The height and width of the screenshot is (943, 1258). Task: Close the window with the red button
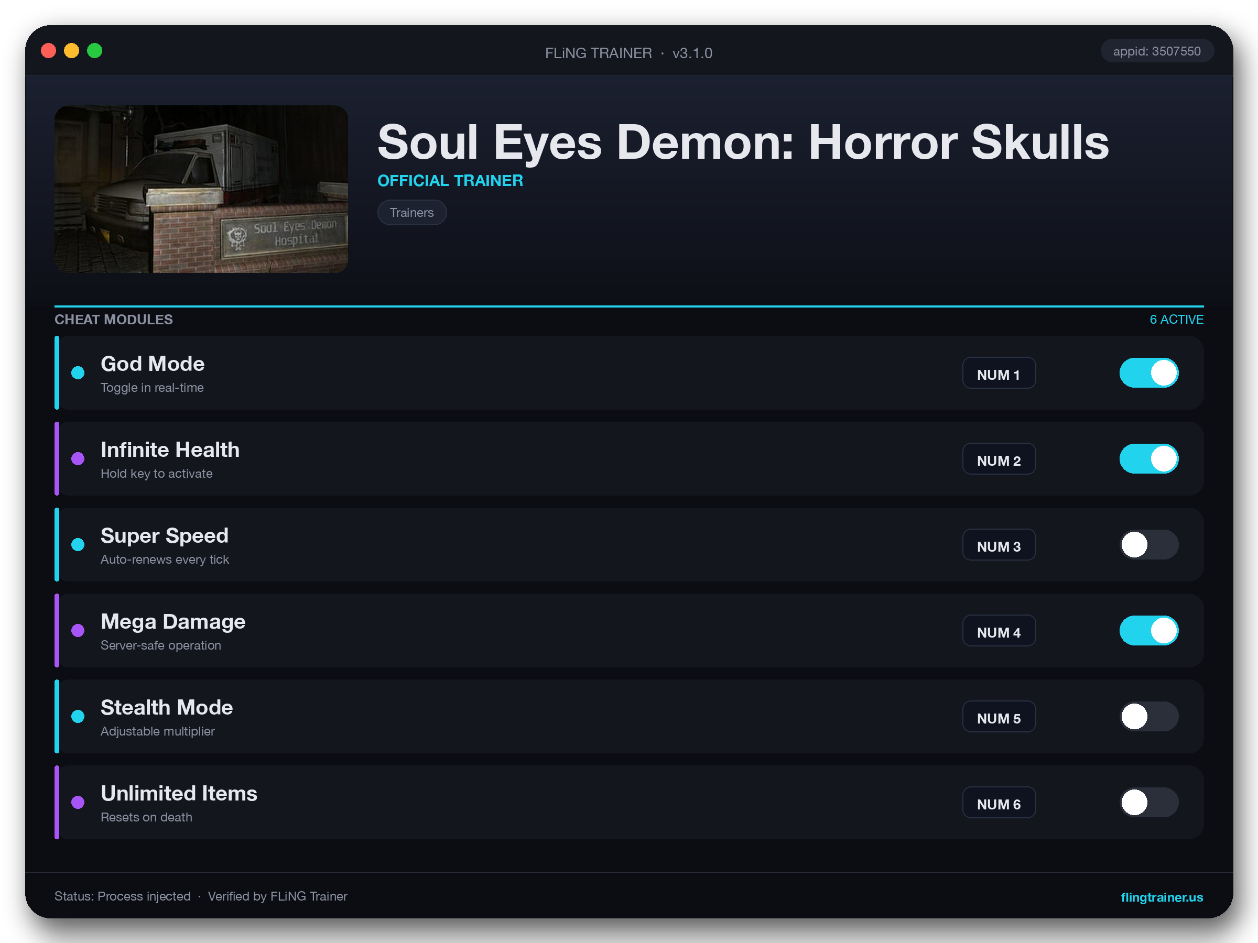click(48, 51)
